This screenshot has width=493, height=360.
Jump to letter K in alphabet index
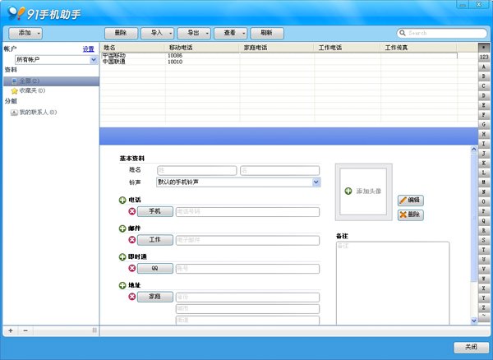[484, 163]
